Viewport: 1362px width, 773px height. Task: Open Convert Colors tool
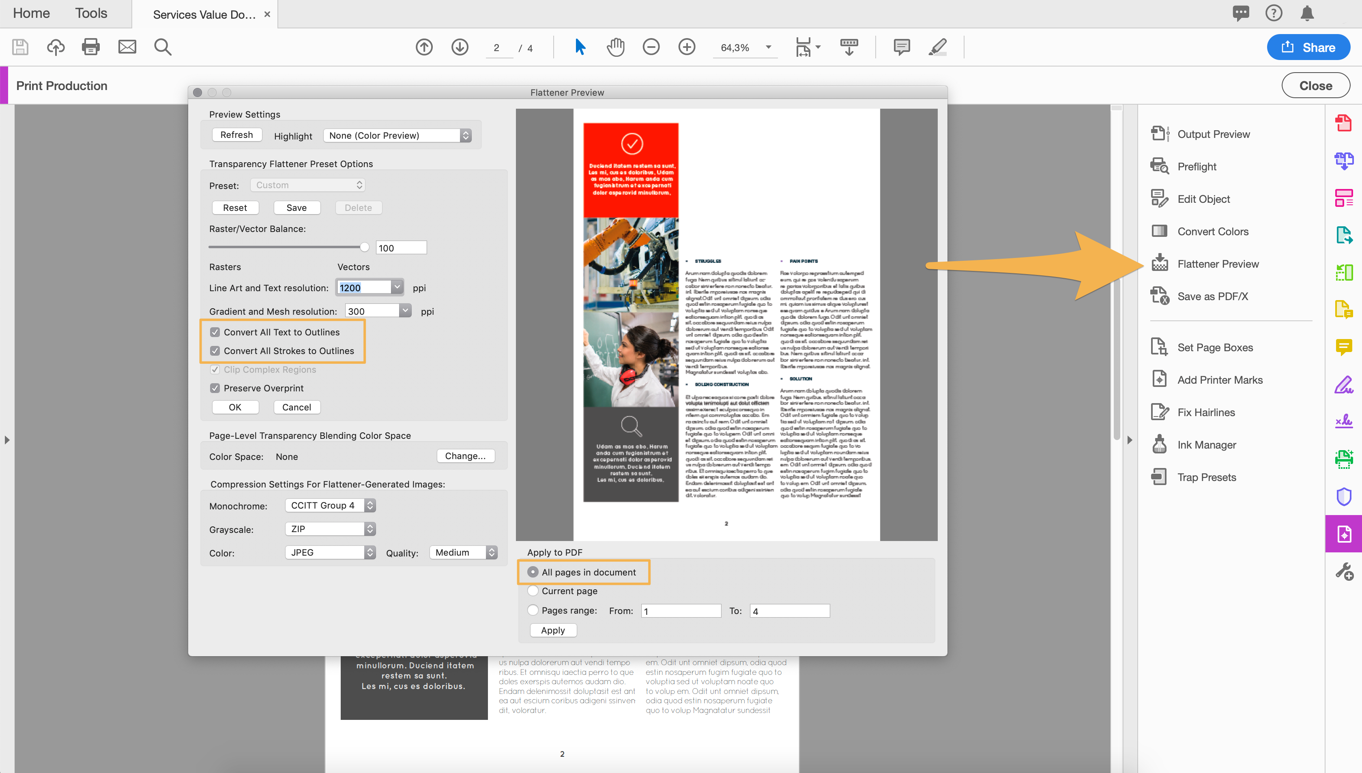point(1200,231)
